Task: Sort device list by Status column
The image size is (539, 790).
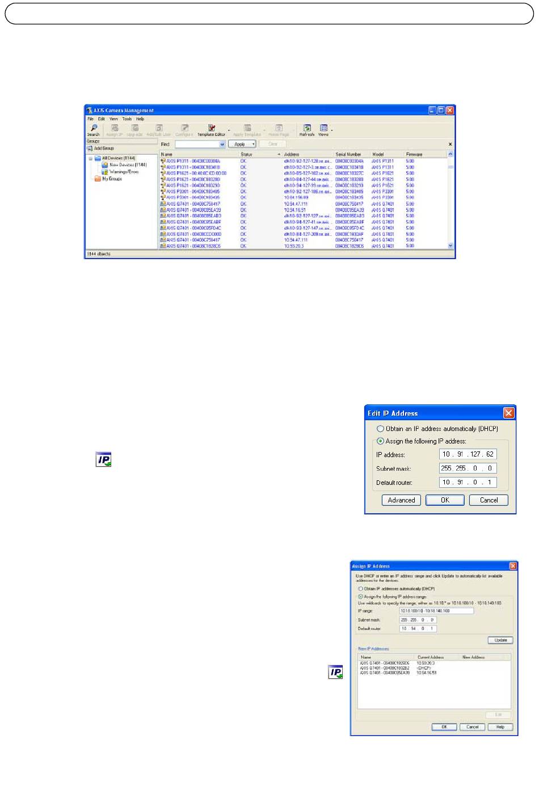Action: [260, 154]
